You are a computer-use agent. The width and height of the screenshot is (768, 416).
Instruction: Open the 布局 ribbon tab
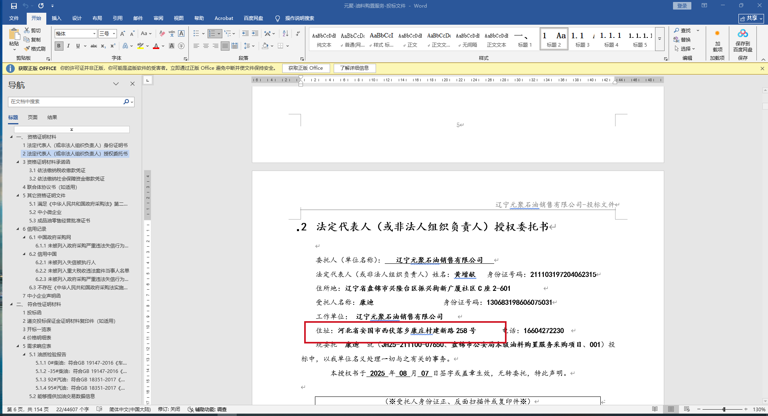97,18
